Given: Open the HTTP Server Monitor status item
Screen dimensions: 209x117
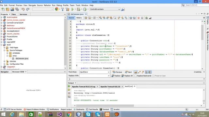Looking at the screenshot, I should 13,110.
